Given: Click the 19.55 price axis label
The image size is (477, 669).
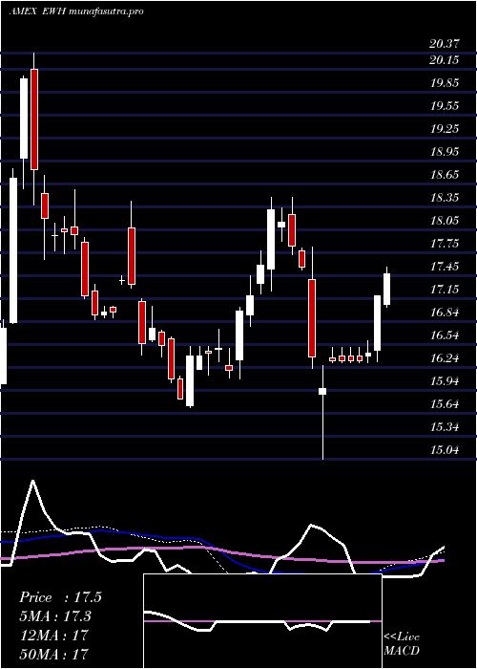Looking at the screenshot, I should click(x=445, y=106).
